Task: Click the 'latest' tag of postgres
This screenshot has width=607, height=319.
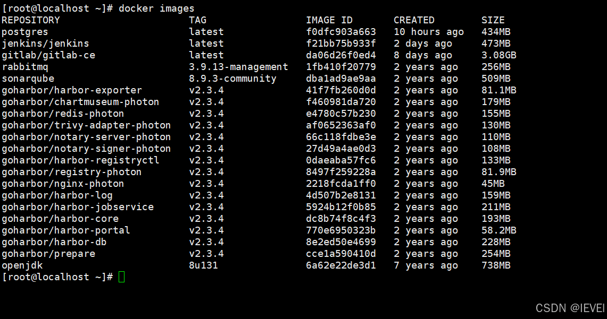Action: (206, 32)
